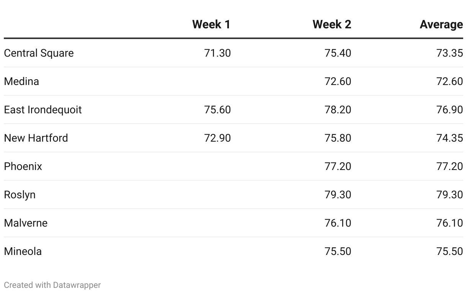The height and width of the screenshot is (294, 467).
Task: Select the East Irondequoit row label
Action: click(43, 109)
